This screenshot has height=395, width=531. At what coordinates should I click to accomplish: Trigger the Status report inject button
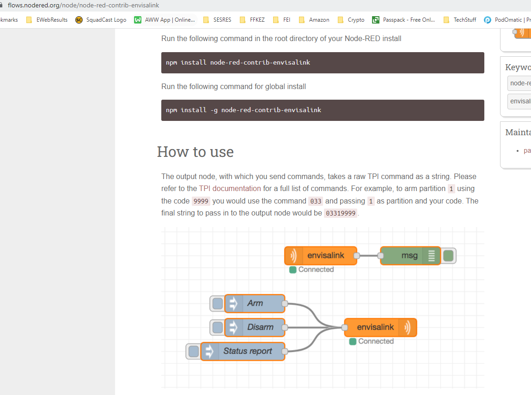coord(193,351)
